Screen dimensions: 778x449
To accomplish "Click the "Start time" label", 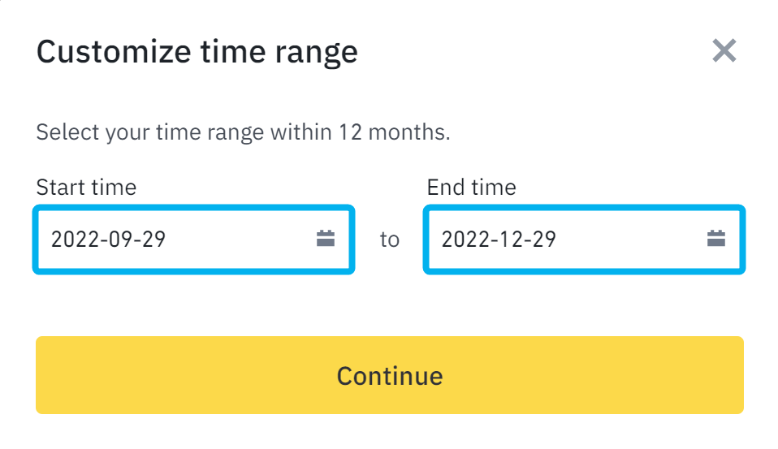I will coord(86,188).
